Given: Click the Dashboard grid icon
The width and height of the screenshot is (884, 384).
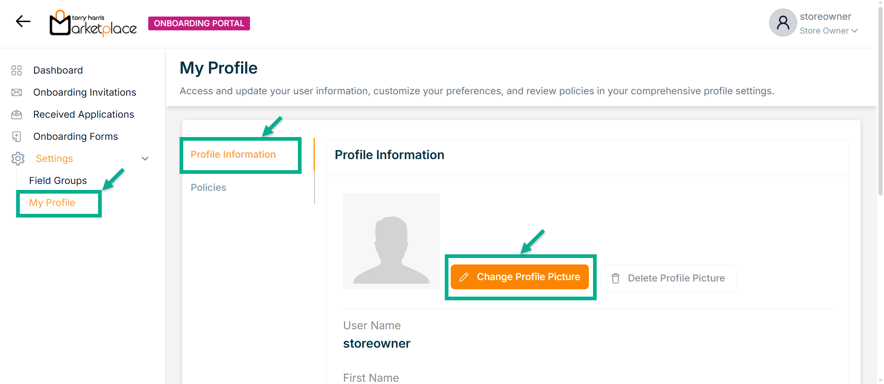Looking at the screenshot, I should [x=17, y=70].
